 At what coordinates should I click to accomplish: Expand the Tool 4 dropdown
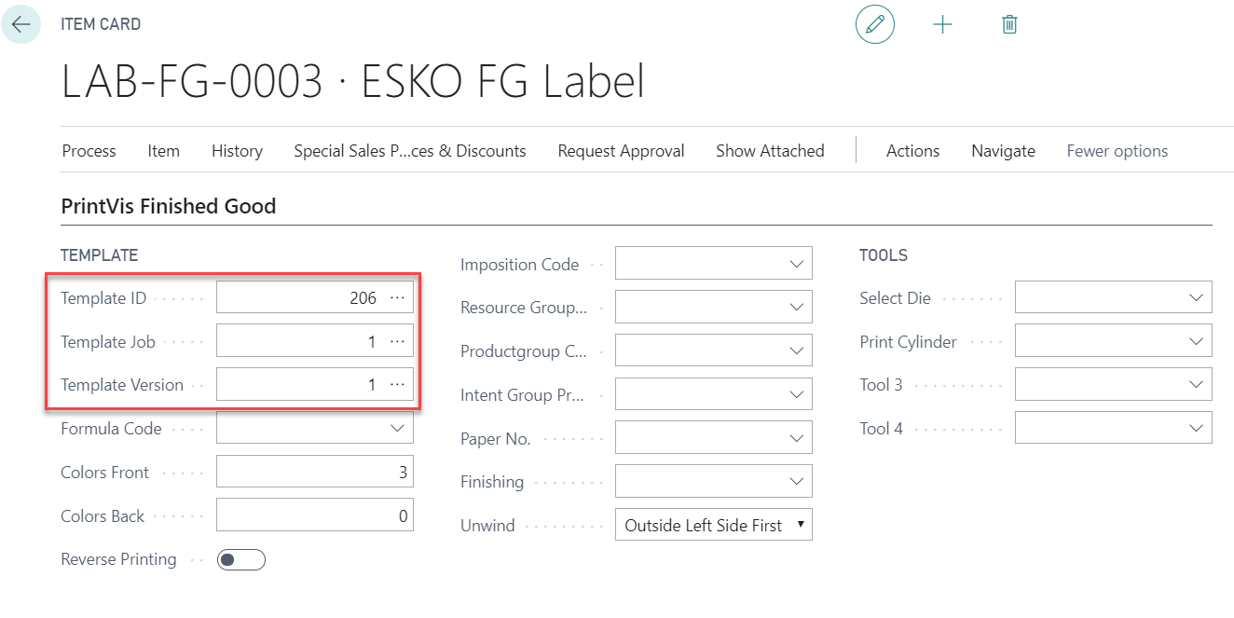[1197, 428]
